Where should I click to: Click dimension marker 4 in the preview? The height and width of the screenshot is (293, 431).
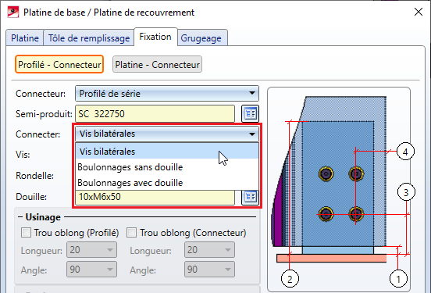click(405, 152)
